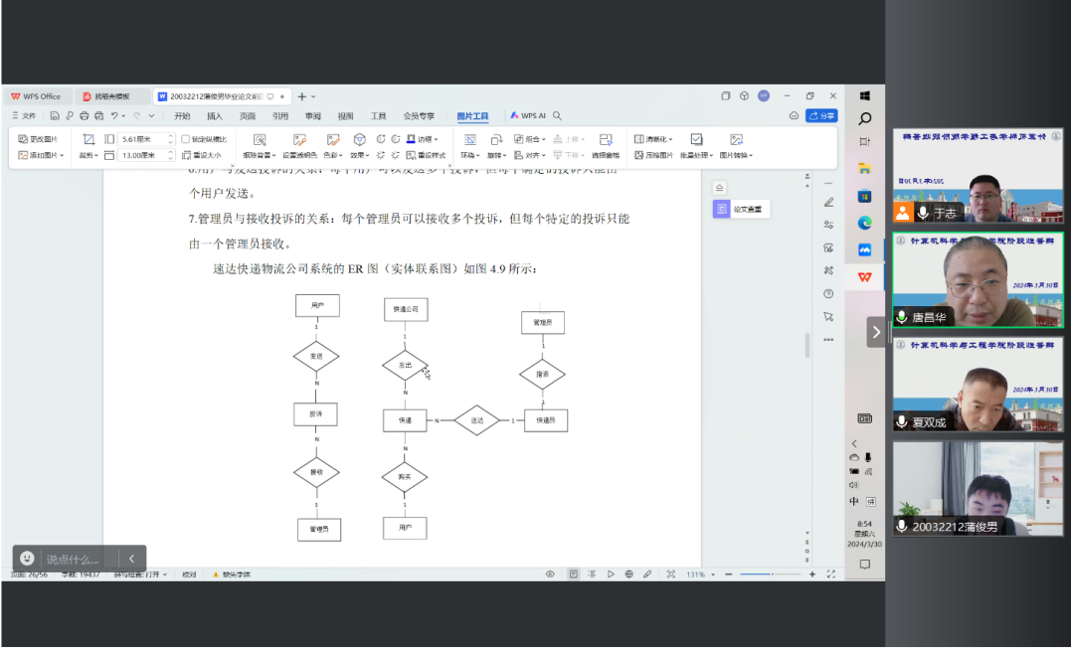Click the text wrap (环绕) icon

point(470,140)
